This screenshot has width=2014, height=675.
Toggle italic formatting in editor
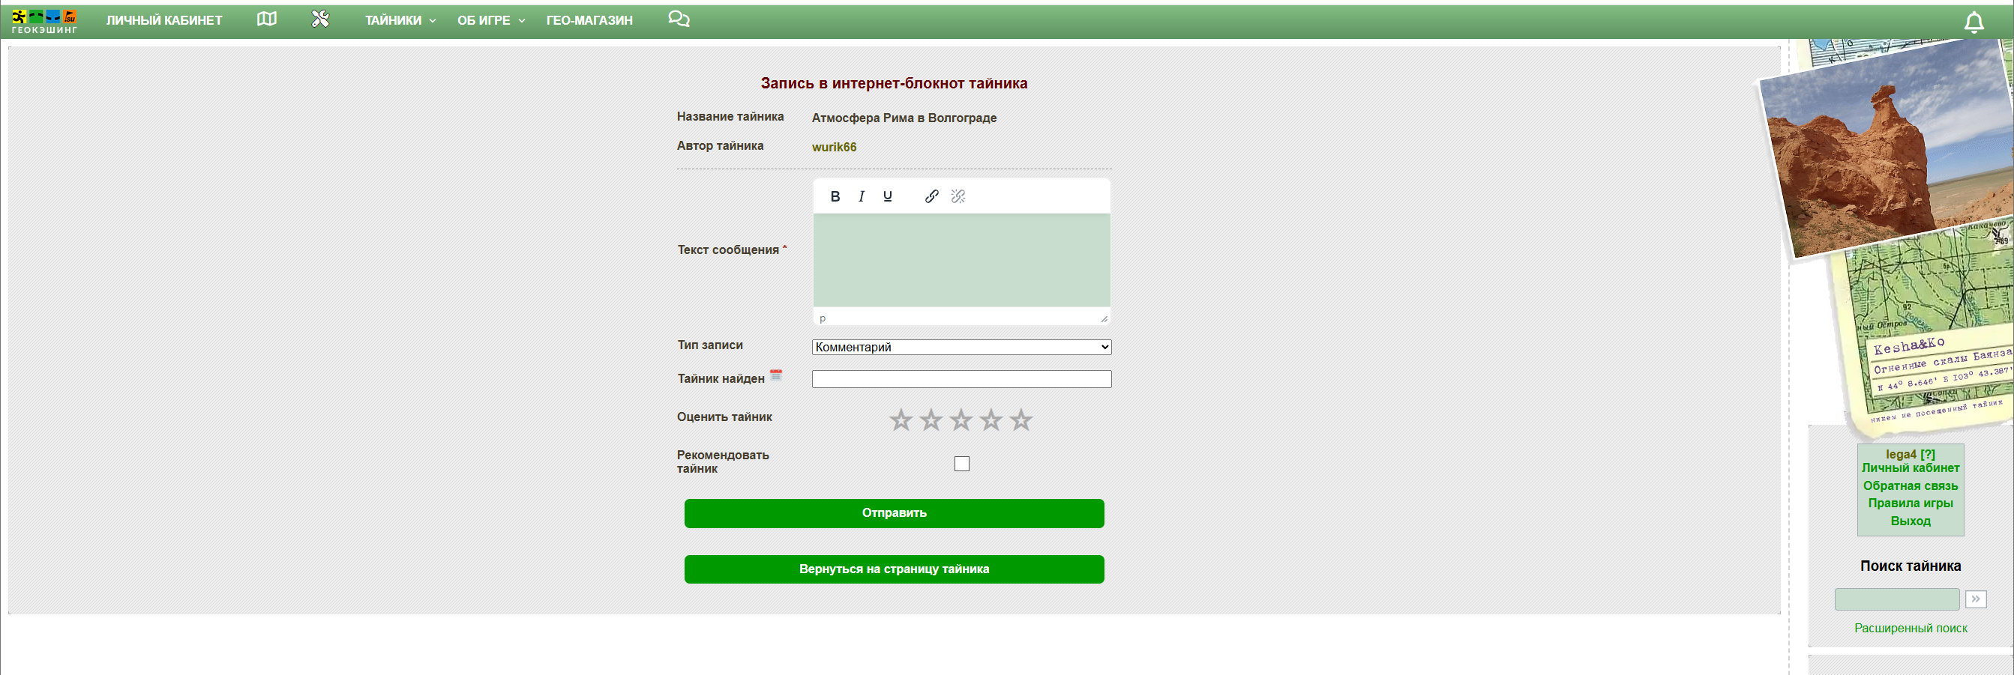[x=861, y=197]
